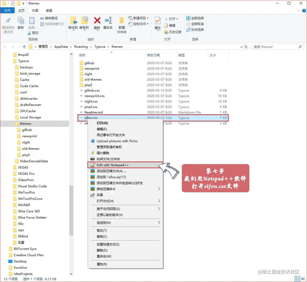Click the blue help question mark icon
Image resolution: width=307 pixels, height=282 pixels.
click(x=305, y=10)
